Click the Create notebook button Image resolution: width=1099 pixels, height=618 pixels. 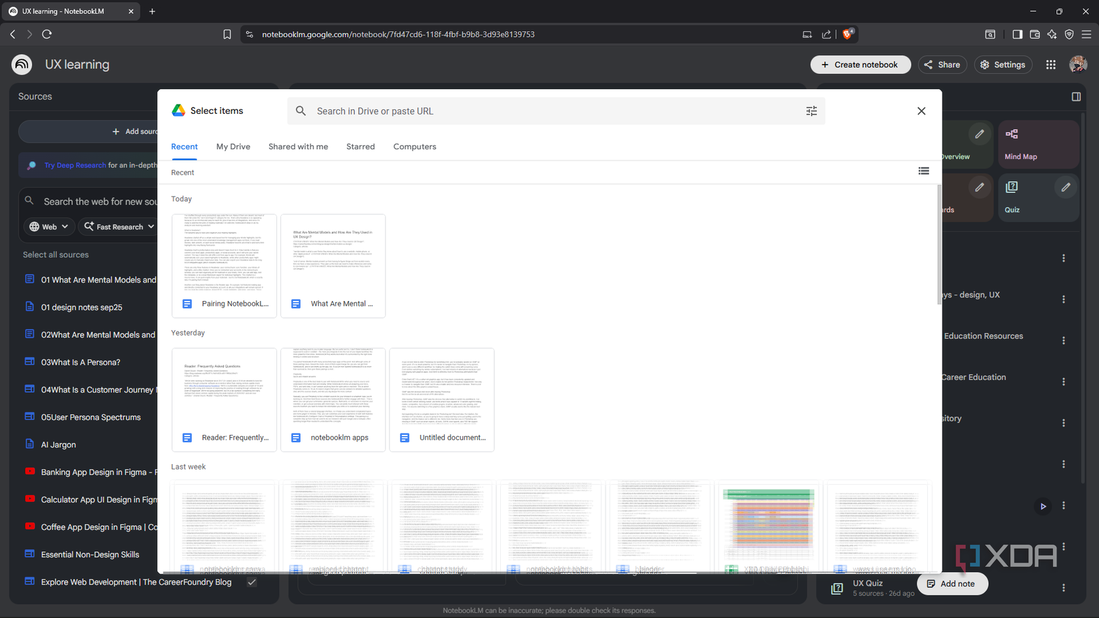(x=861, y=64)
